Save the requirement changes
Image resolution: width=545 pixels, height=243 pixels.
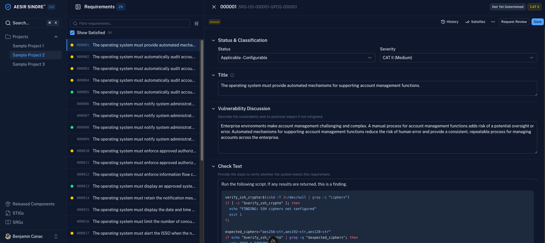point(538,22)
